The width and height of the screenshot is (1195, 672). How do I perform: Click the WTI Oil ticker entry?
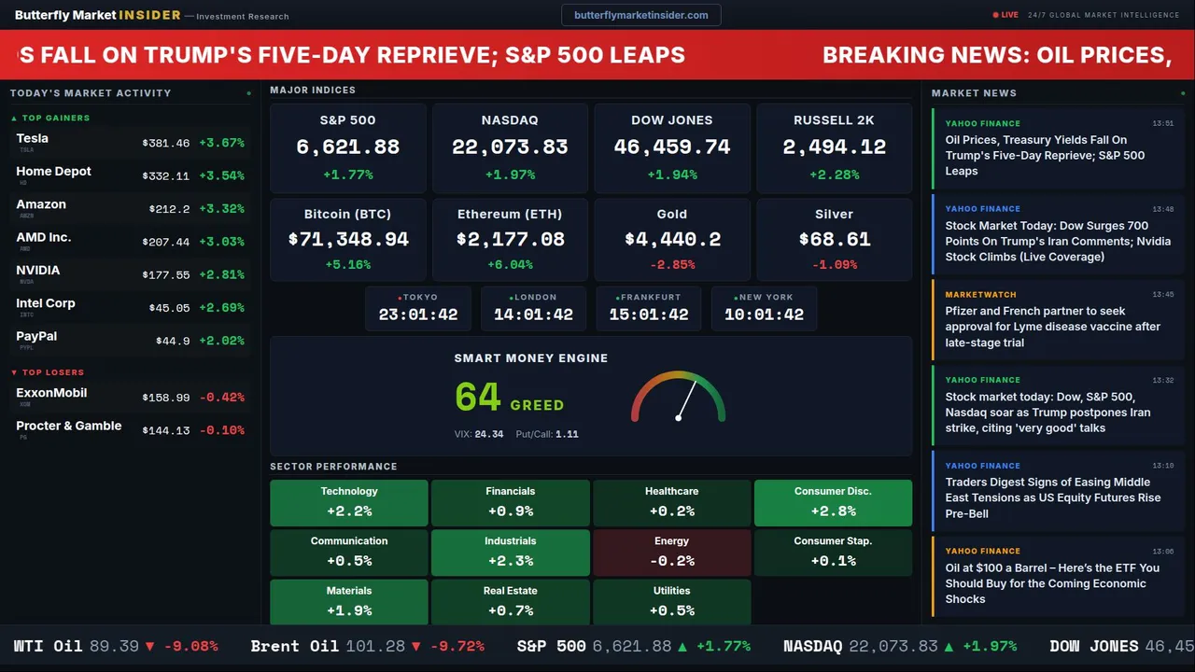point(116,646)
